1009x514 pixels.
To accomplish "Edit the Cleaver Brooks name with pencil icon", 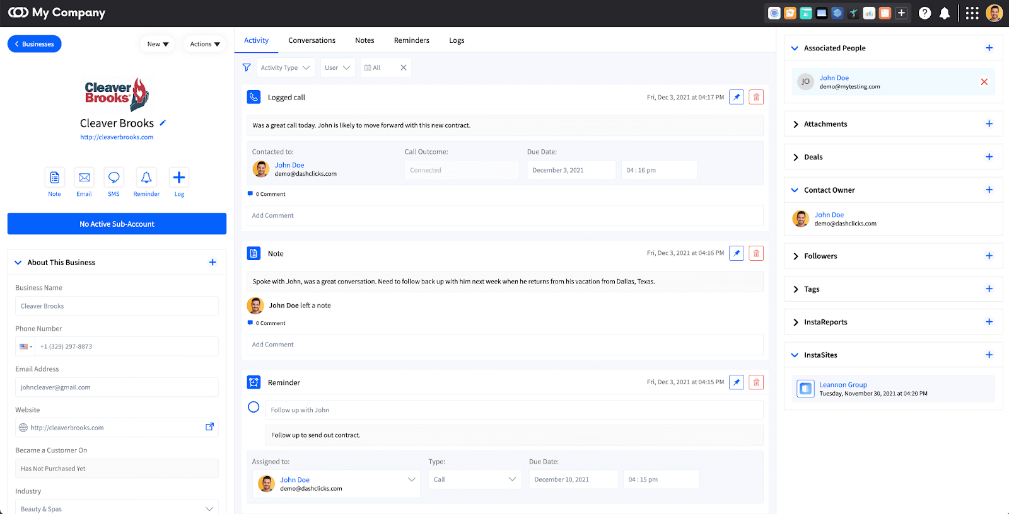I will pos(163,123).
